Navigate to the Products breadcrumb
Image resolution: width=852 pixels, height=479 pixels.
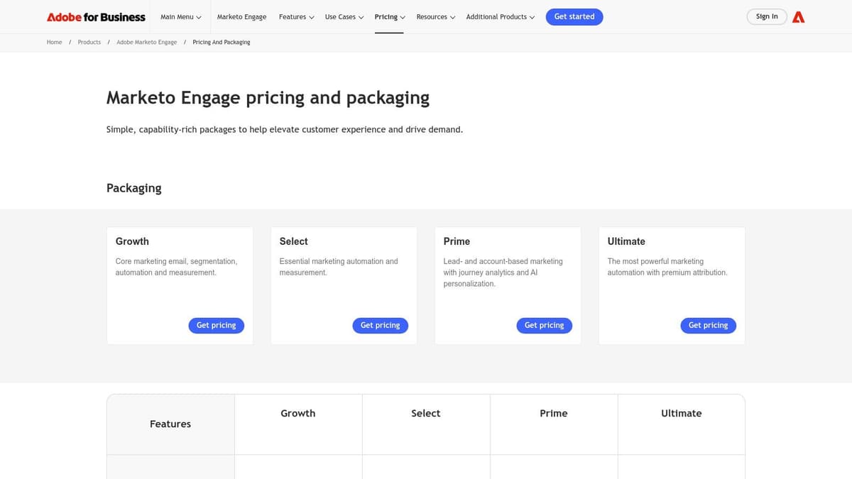pos(89,43)
